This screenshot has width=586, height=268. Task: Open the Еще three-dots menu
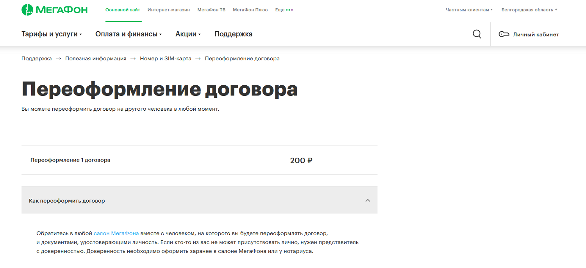[x=284, y=10]
